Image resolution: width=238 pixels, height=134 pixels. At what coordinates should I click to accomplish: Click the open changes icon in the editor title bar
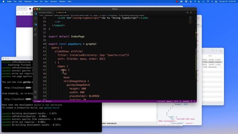[187, 12]
